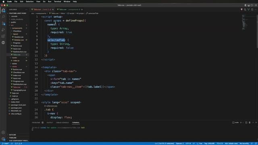
Task: Open the Selection menu
Action: click(x=29, y=2)
